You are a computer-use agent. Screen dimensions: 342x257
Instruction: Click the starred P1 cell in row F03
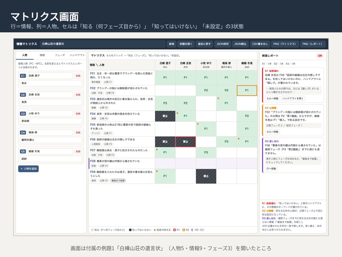pos(226,103)
